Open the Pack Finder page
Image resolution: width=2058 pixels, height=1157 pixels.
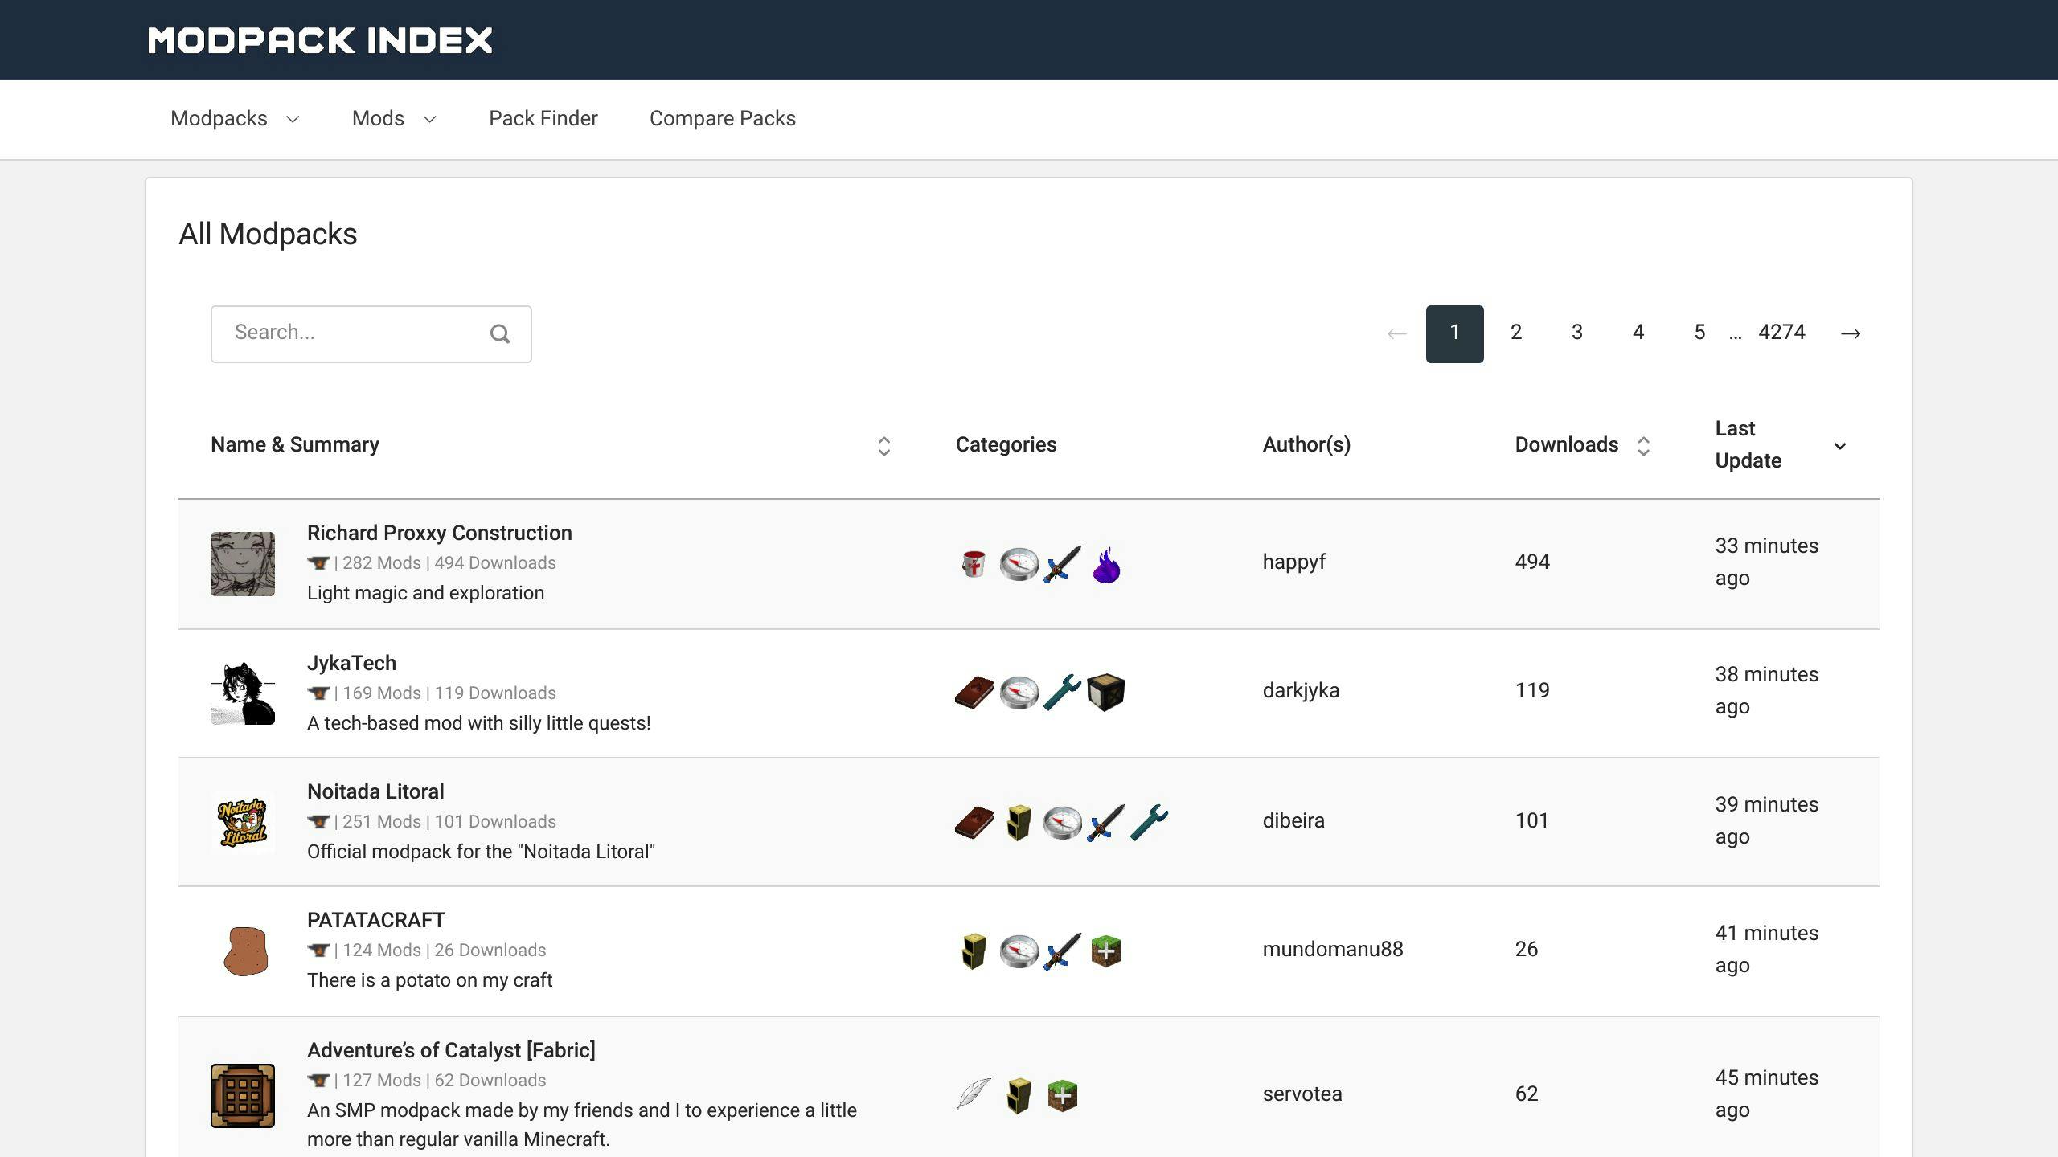click(x=543, y=119)
